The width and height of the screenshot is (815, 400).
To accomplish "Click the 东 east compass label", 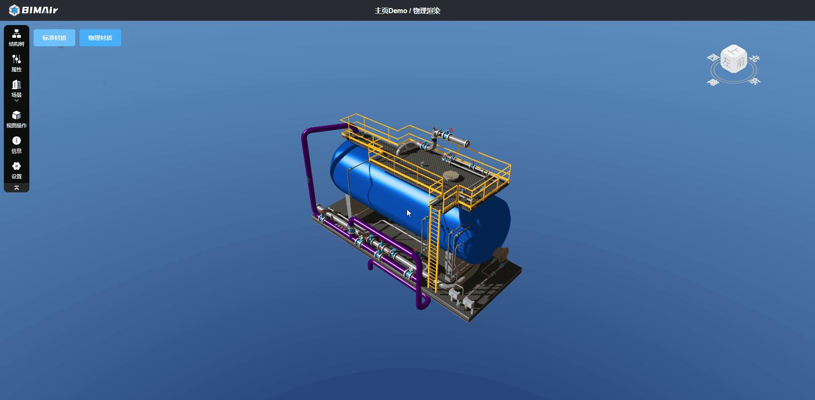I will (755, 81).
